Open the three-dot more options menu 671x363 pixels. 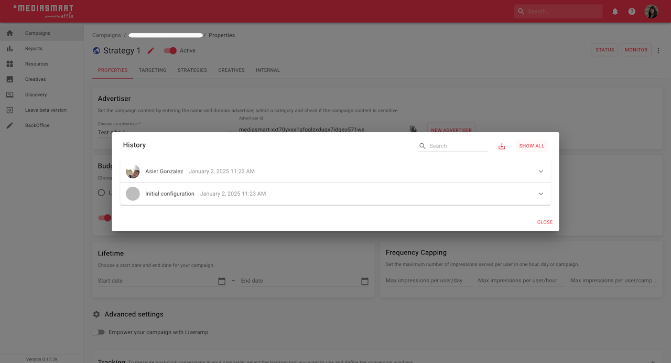pyautogui.click(x=659, y=51)
